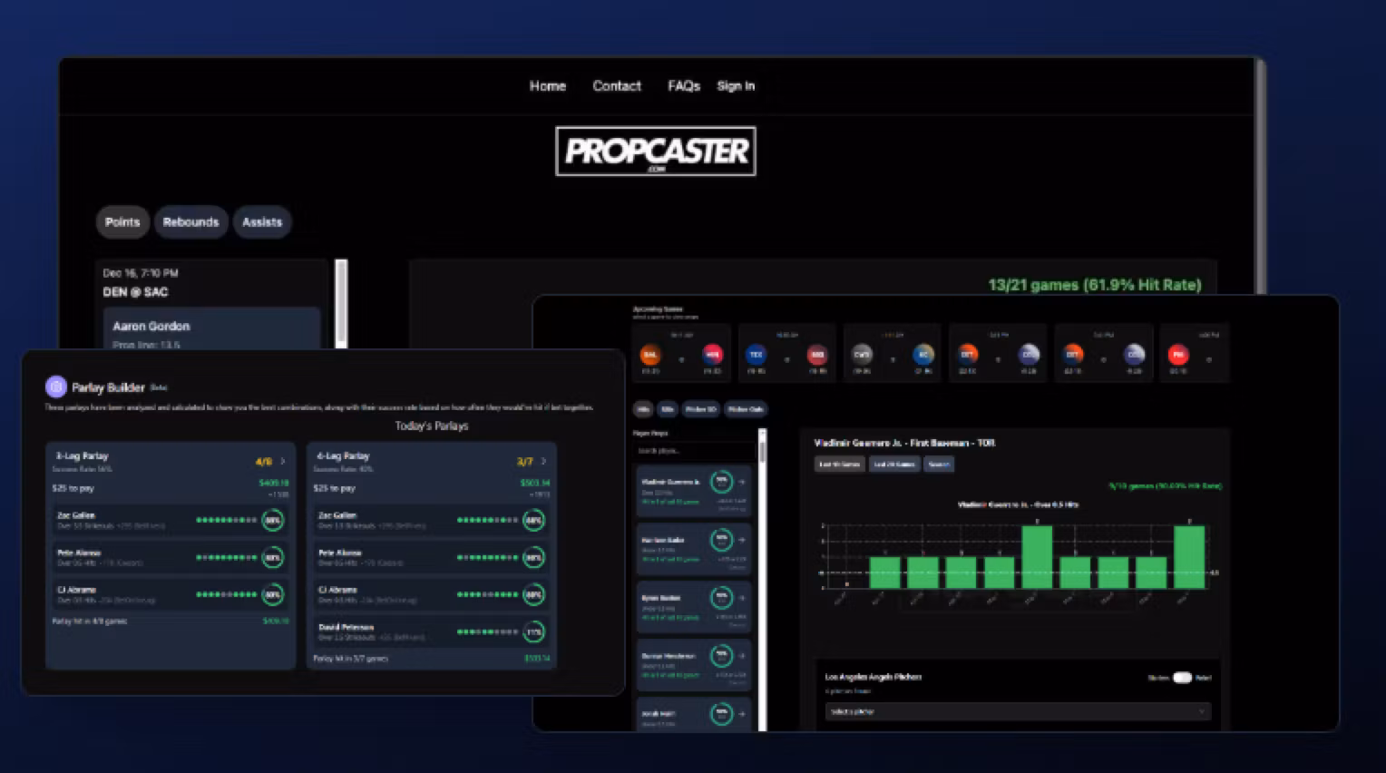
Task: Expand Vladimir Guerrero Jr.'s prop card arrow
Action: click(x=742, y=482)
